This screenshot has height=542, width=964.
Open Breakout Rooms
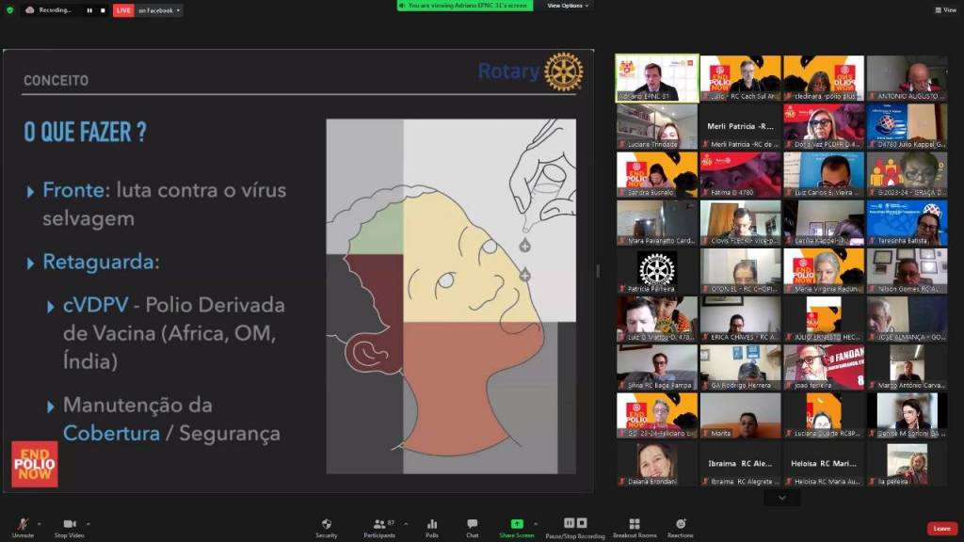click(634, 526)
